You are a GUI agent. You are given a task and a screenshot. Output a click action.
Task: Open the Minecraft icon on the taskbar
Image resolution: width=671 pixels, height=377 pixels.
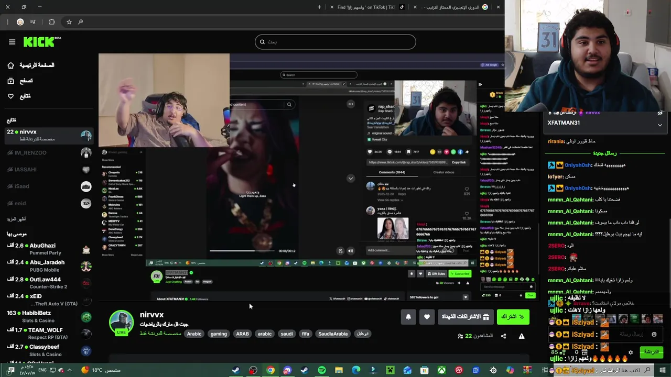pyautogui.click(x=390, y=370)
